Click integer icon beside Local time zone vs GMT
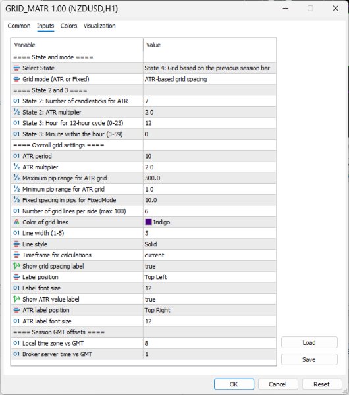 pyautogui.click(x=16, y=343)
